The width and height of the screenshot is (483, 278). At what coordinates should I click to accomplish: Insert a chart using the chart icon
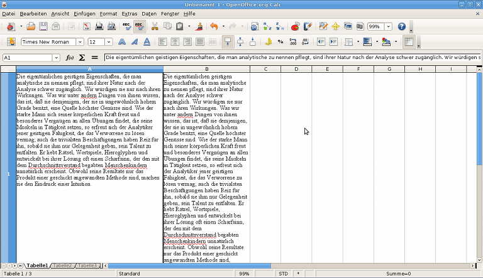click(x=295, y=26)
